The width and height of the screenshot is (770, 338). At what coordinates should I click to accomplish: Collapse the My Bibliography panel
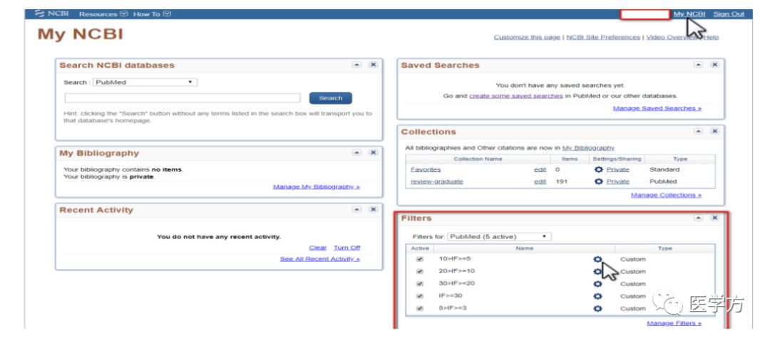point(357,153)
